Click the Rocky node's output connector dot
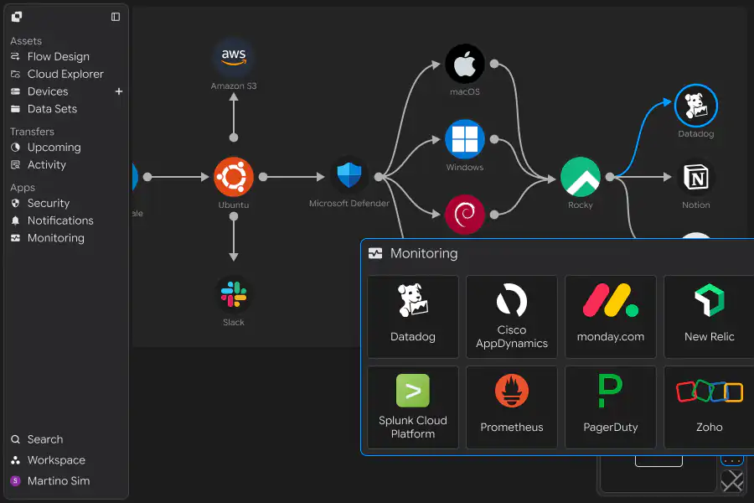The height and width of the screenshot is (503, 754). click(610, 177)
